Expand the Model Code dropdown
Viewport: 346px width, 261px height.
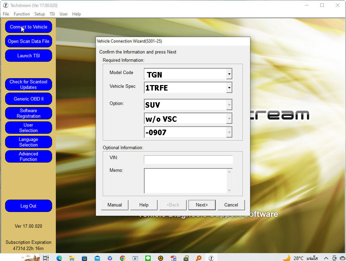click(x=229, y=74)
